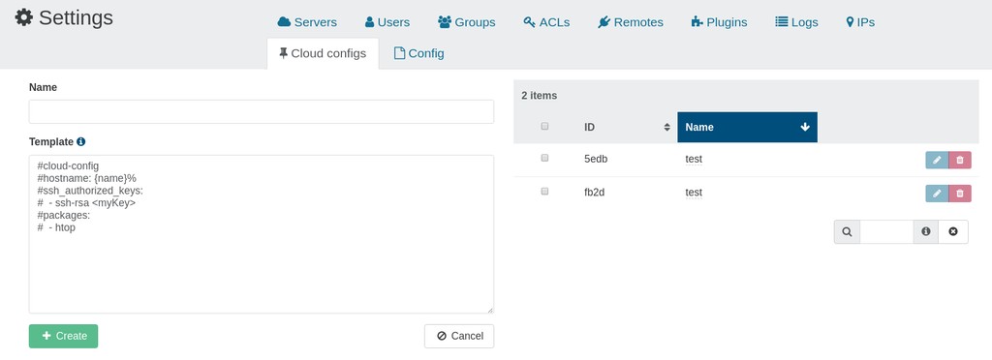Delete the 5edb cloud config

pyautogui.click(x=960, y=161)
